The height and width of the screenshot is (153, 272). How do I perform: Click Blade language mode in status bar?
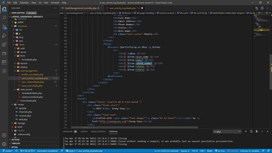[x=210, y=151]
